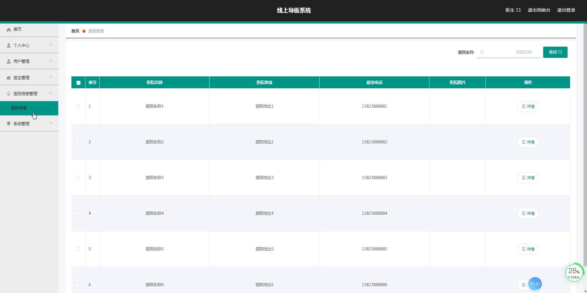Click phone number 13823888883
The width and height of the screenshot is (587, 293).
pyautogui.click(x=374, y=177)
